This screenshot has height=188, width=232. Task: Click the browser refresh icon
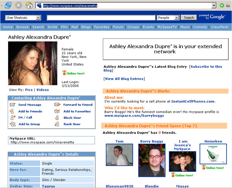pos(8,5)
